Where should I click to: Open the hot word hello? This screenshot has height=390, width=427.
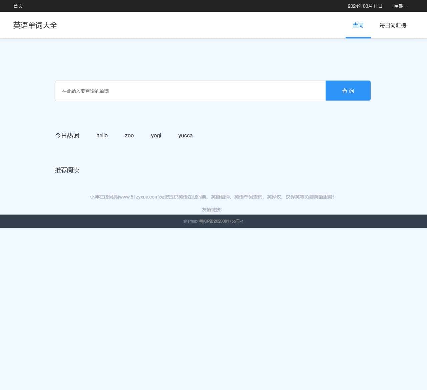(102, 135)
